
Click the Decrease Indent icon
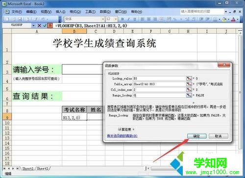point(201,19)
